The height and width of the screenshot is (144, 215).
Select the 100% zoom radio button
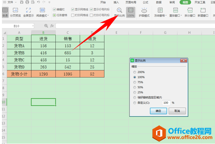coord(135,77)
